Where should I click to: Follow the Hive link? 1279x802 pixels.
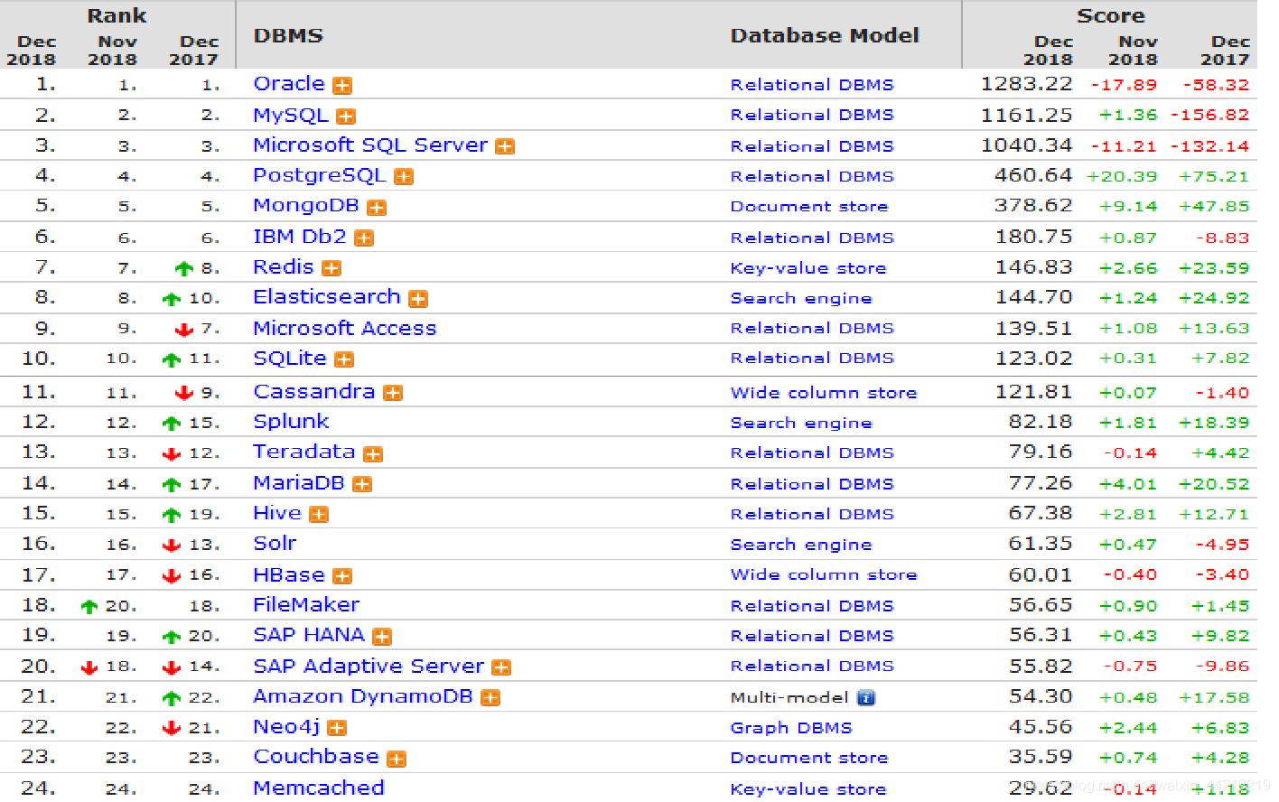277,513
